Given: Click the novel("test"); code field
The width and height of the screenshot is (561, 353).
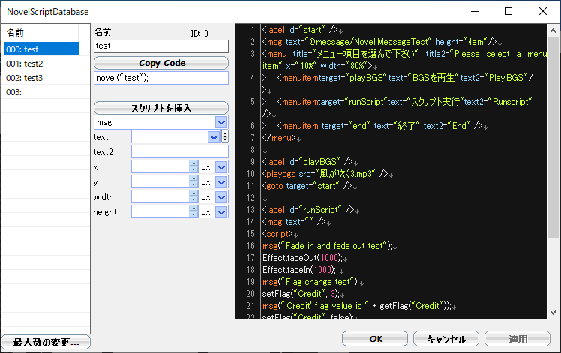Looking at the screenshot, I should (161, 78).
